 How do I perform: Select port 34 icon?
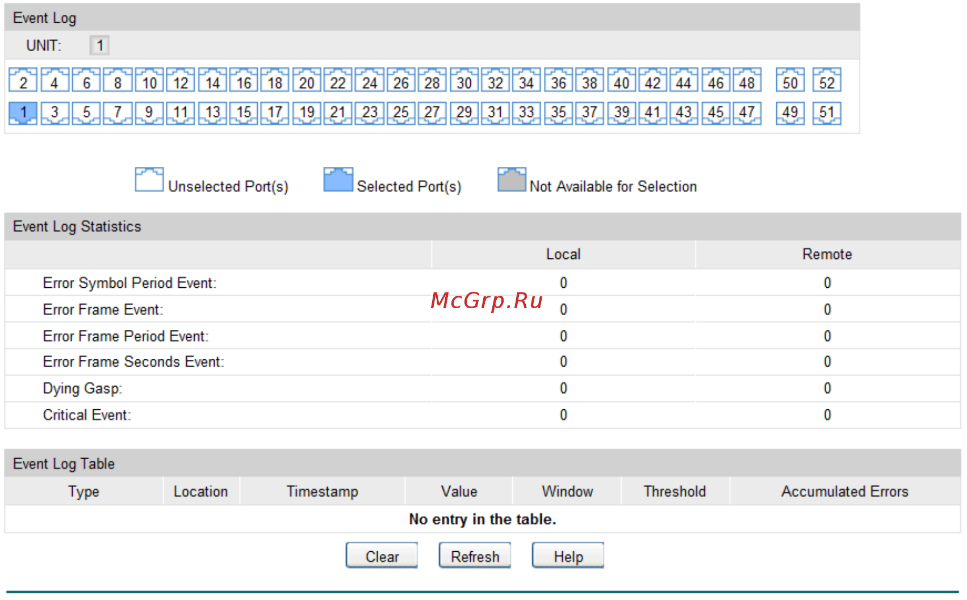pyautogui.click(x=526, y=80)
